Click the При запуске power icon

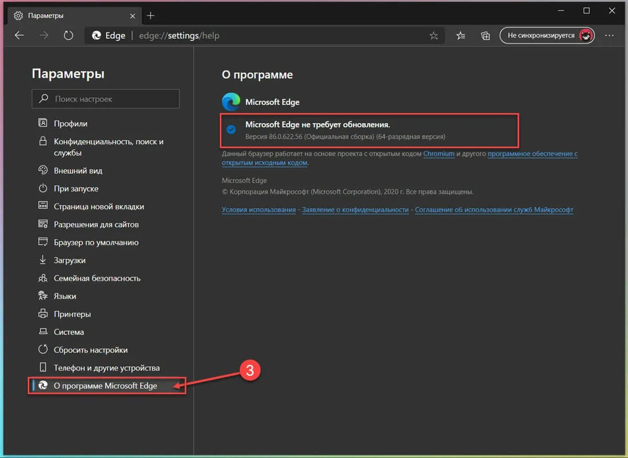(x=43, y=188)
